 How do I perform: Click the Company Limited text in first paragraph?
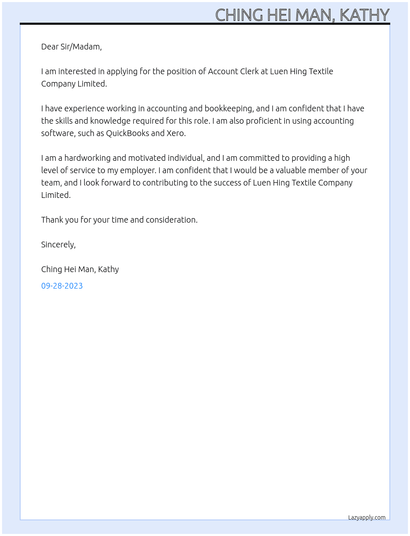pos(74,84)
